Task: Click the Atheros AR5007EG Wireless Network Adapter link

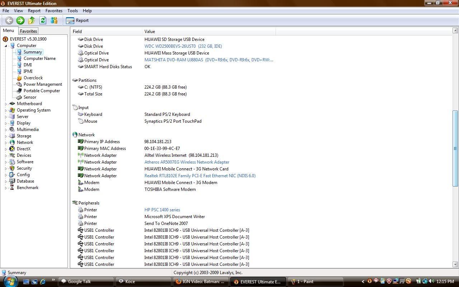Action: [x=186, y=162]
